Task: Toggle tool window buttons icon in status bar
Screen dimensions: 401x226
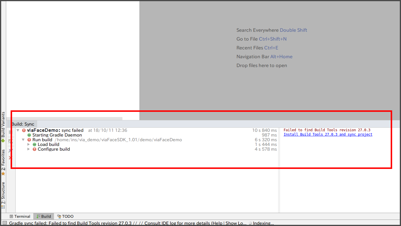Action: pyautogui.click(x=4, y=223)
